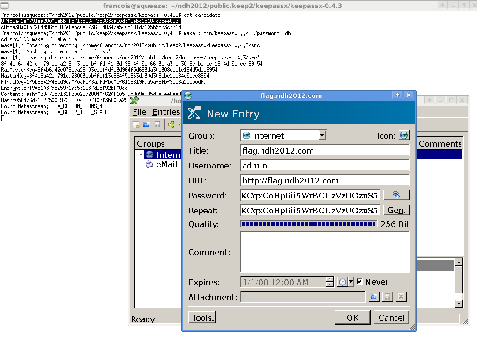Click the envelope icon of eMail group
The width and height of the screenshot is (477, 337).
pyautogui.click(x=149, y=164)
